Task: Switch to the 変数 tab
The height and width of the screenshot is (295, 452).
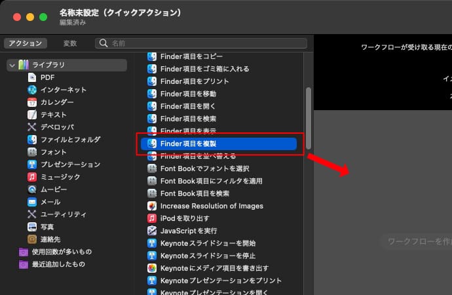Action: click(x=69, y=43)
